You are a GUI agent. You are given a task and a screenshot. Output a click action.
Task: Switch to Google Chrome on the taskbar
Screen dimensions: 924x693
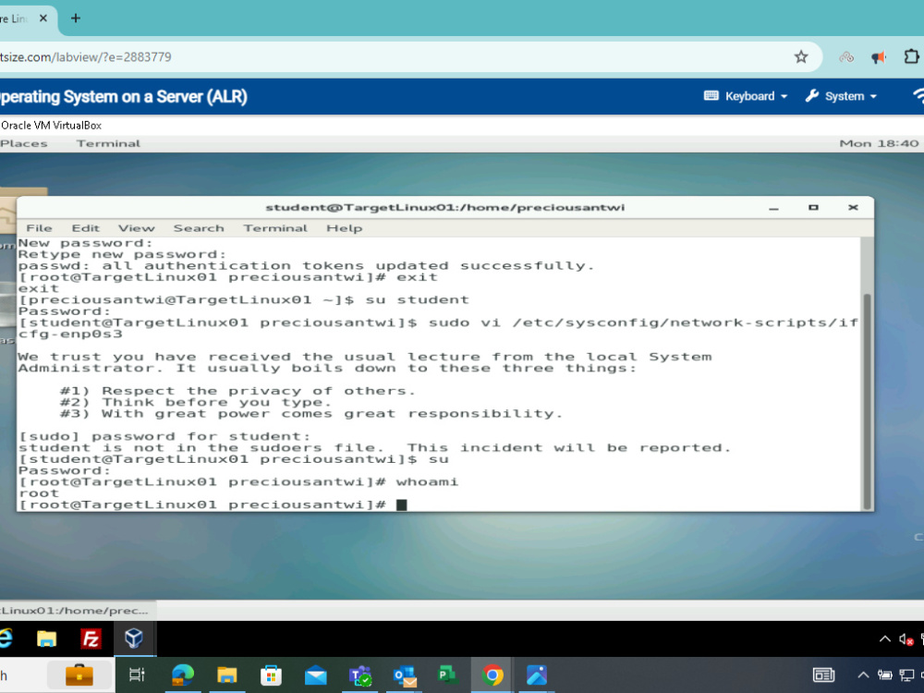pyautogui.click(x=492, y=675)
